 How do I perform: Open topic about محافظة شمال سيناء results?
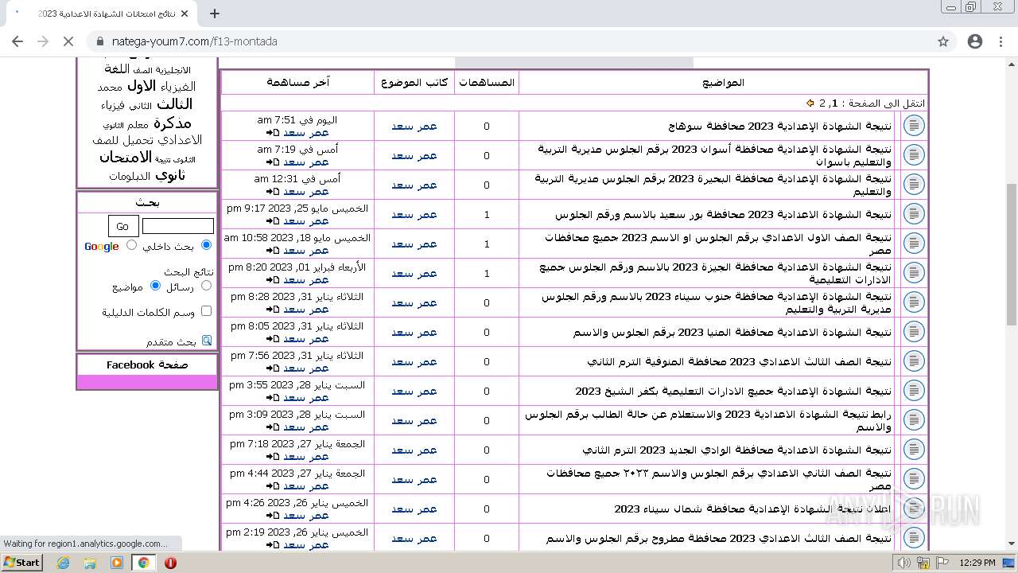point(752,509)
